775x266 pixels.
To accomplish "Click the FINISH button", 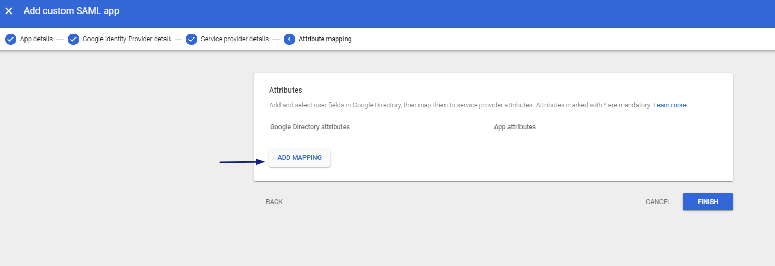I will click(x=708, y=202).
